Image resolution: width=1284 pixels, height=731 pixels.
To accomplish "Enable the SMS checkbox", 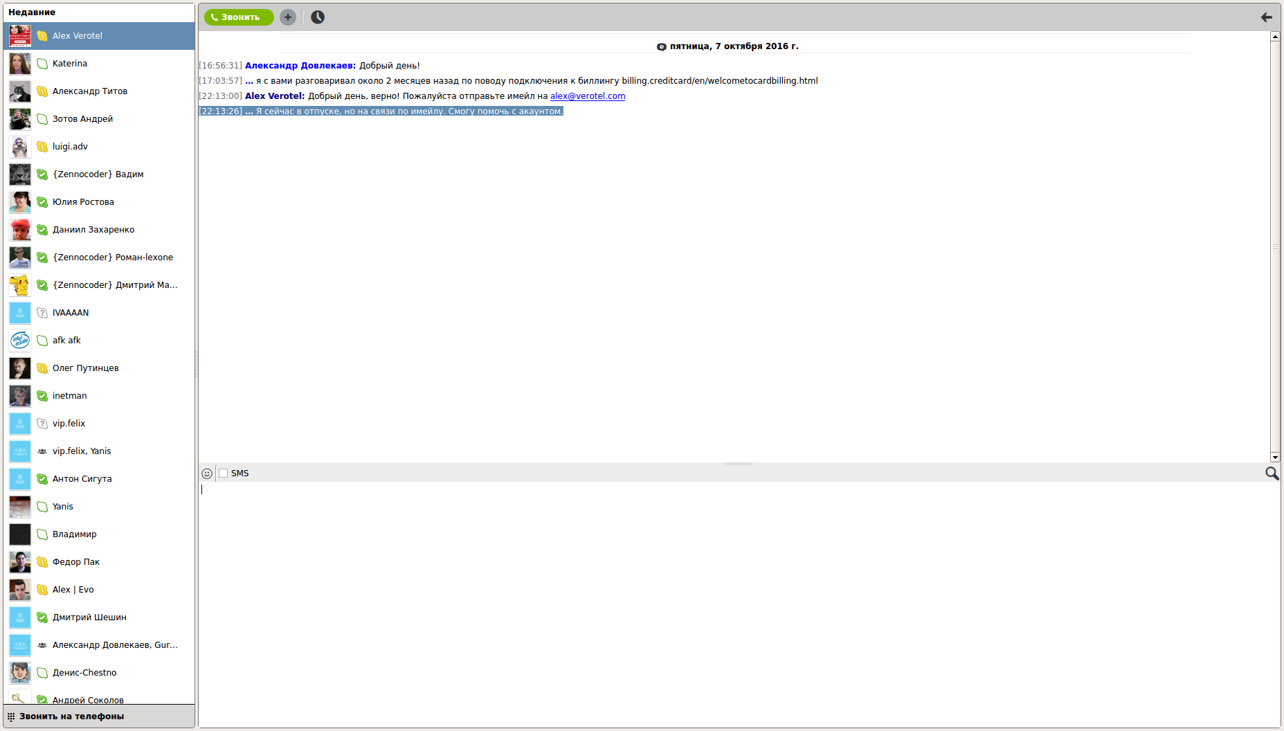I will pos(224,473).
